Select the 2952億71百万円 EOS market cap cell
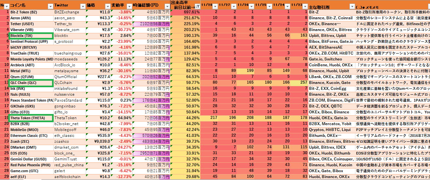This screenshot has height=180, width=430. tap(151, 153)
